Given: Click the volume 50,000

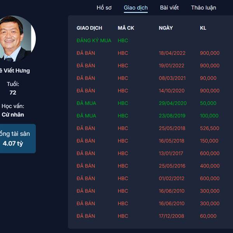Looking at the screenshot, I should 208,103.
